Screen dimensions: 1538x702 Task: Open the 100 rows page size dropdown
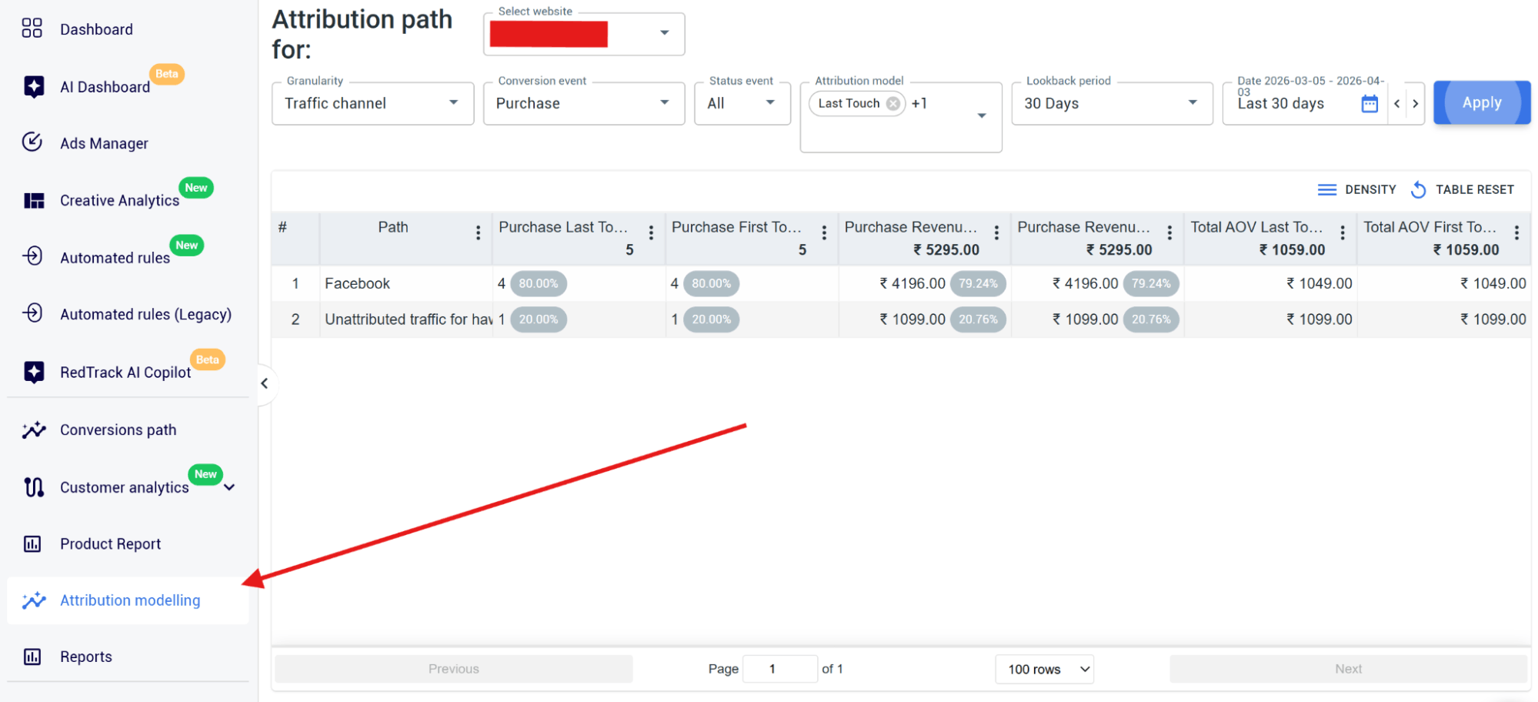click(1045, 669)
